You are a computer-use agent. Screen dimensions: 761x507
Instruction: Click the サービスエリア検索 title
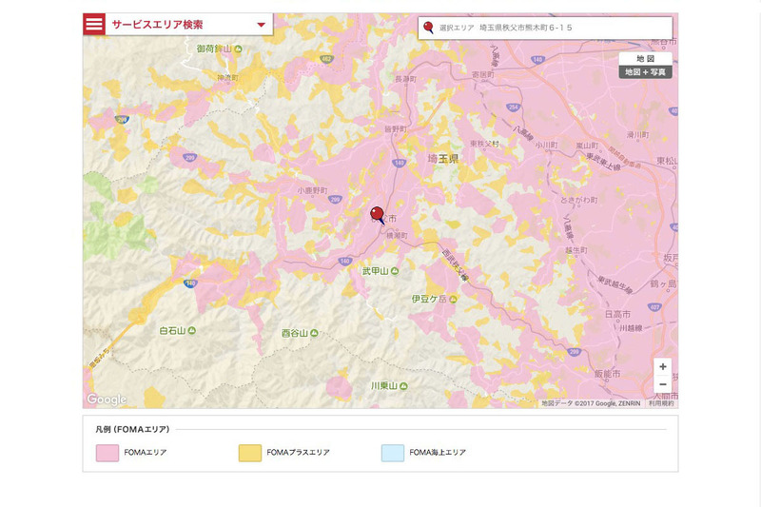[157, 25]
